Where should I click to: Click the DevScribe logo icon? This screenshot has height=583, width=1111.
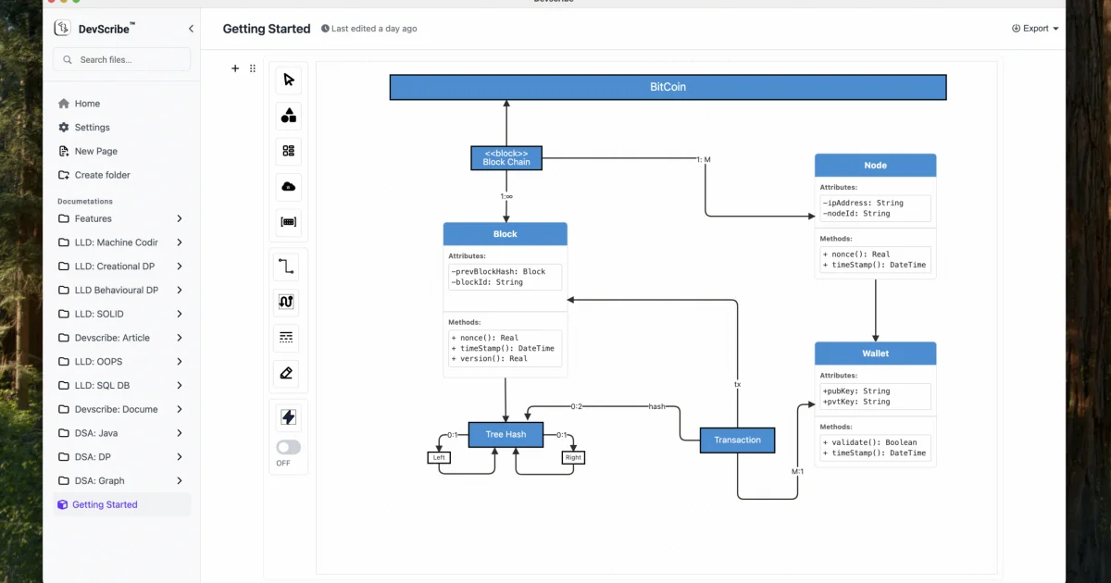point(63,29)
